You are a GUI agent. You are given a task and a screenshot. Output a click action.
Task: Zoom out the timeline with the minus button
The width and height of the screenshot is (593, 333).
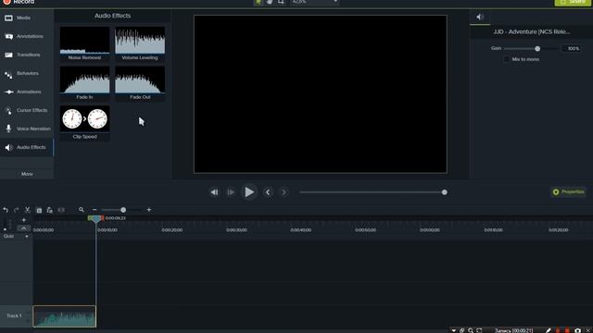pos(95,210)
